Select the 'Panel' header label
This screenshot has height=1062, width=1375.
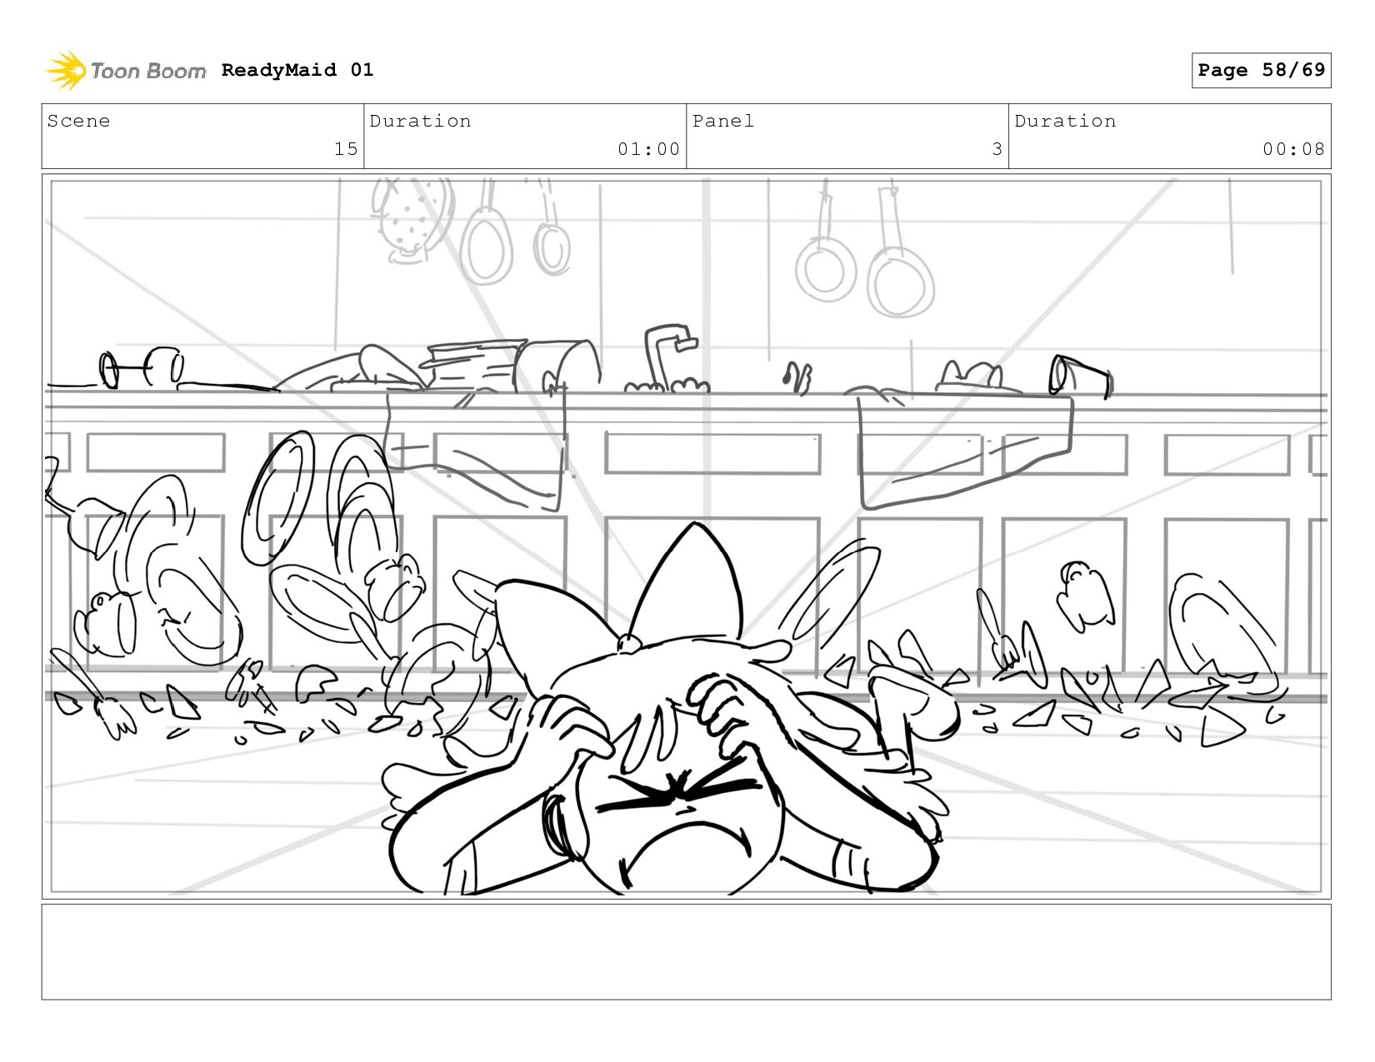tap(723, 121)
